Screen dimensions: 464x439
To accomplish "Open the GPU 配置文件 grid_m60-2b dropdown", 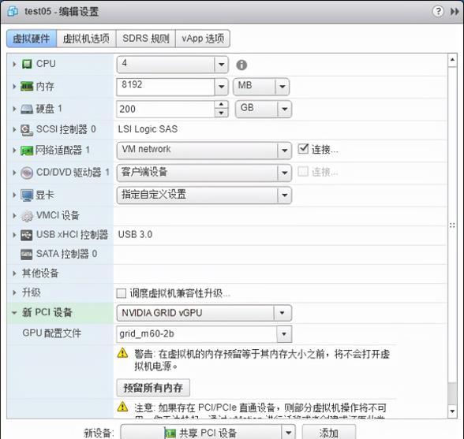I will coord(284,334).
